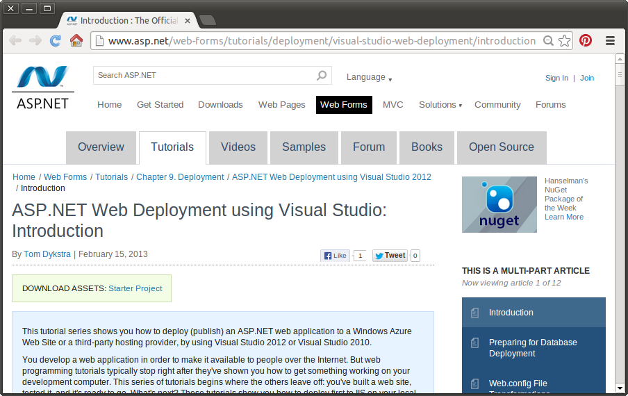Screen dimensions: 628x396
Task: Click the tweet count box
Action: (x=415, y=256)
